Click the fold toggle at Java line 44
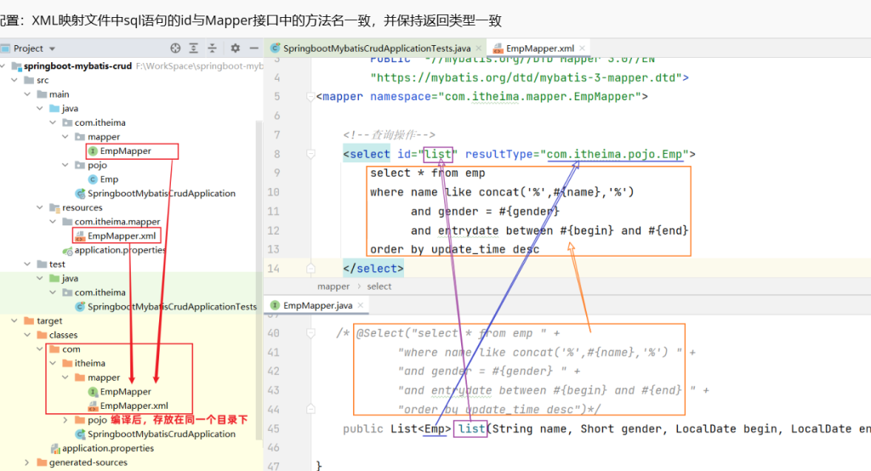 (310, 409)
